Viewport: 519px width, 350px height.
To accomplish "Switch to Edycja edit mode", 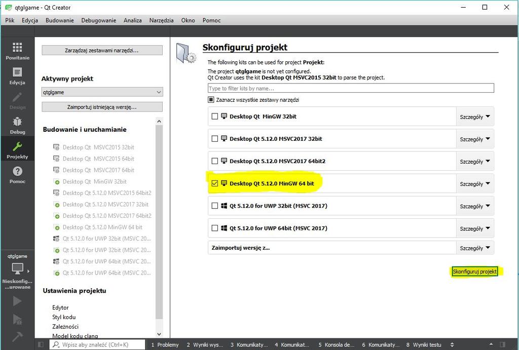I will pos(17,76).
